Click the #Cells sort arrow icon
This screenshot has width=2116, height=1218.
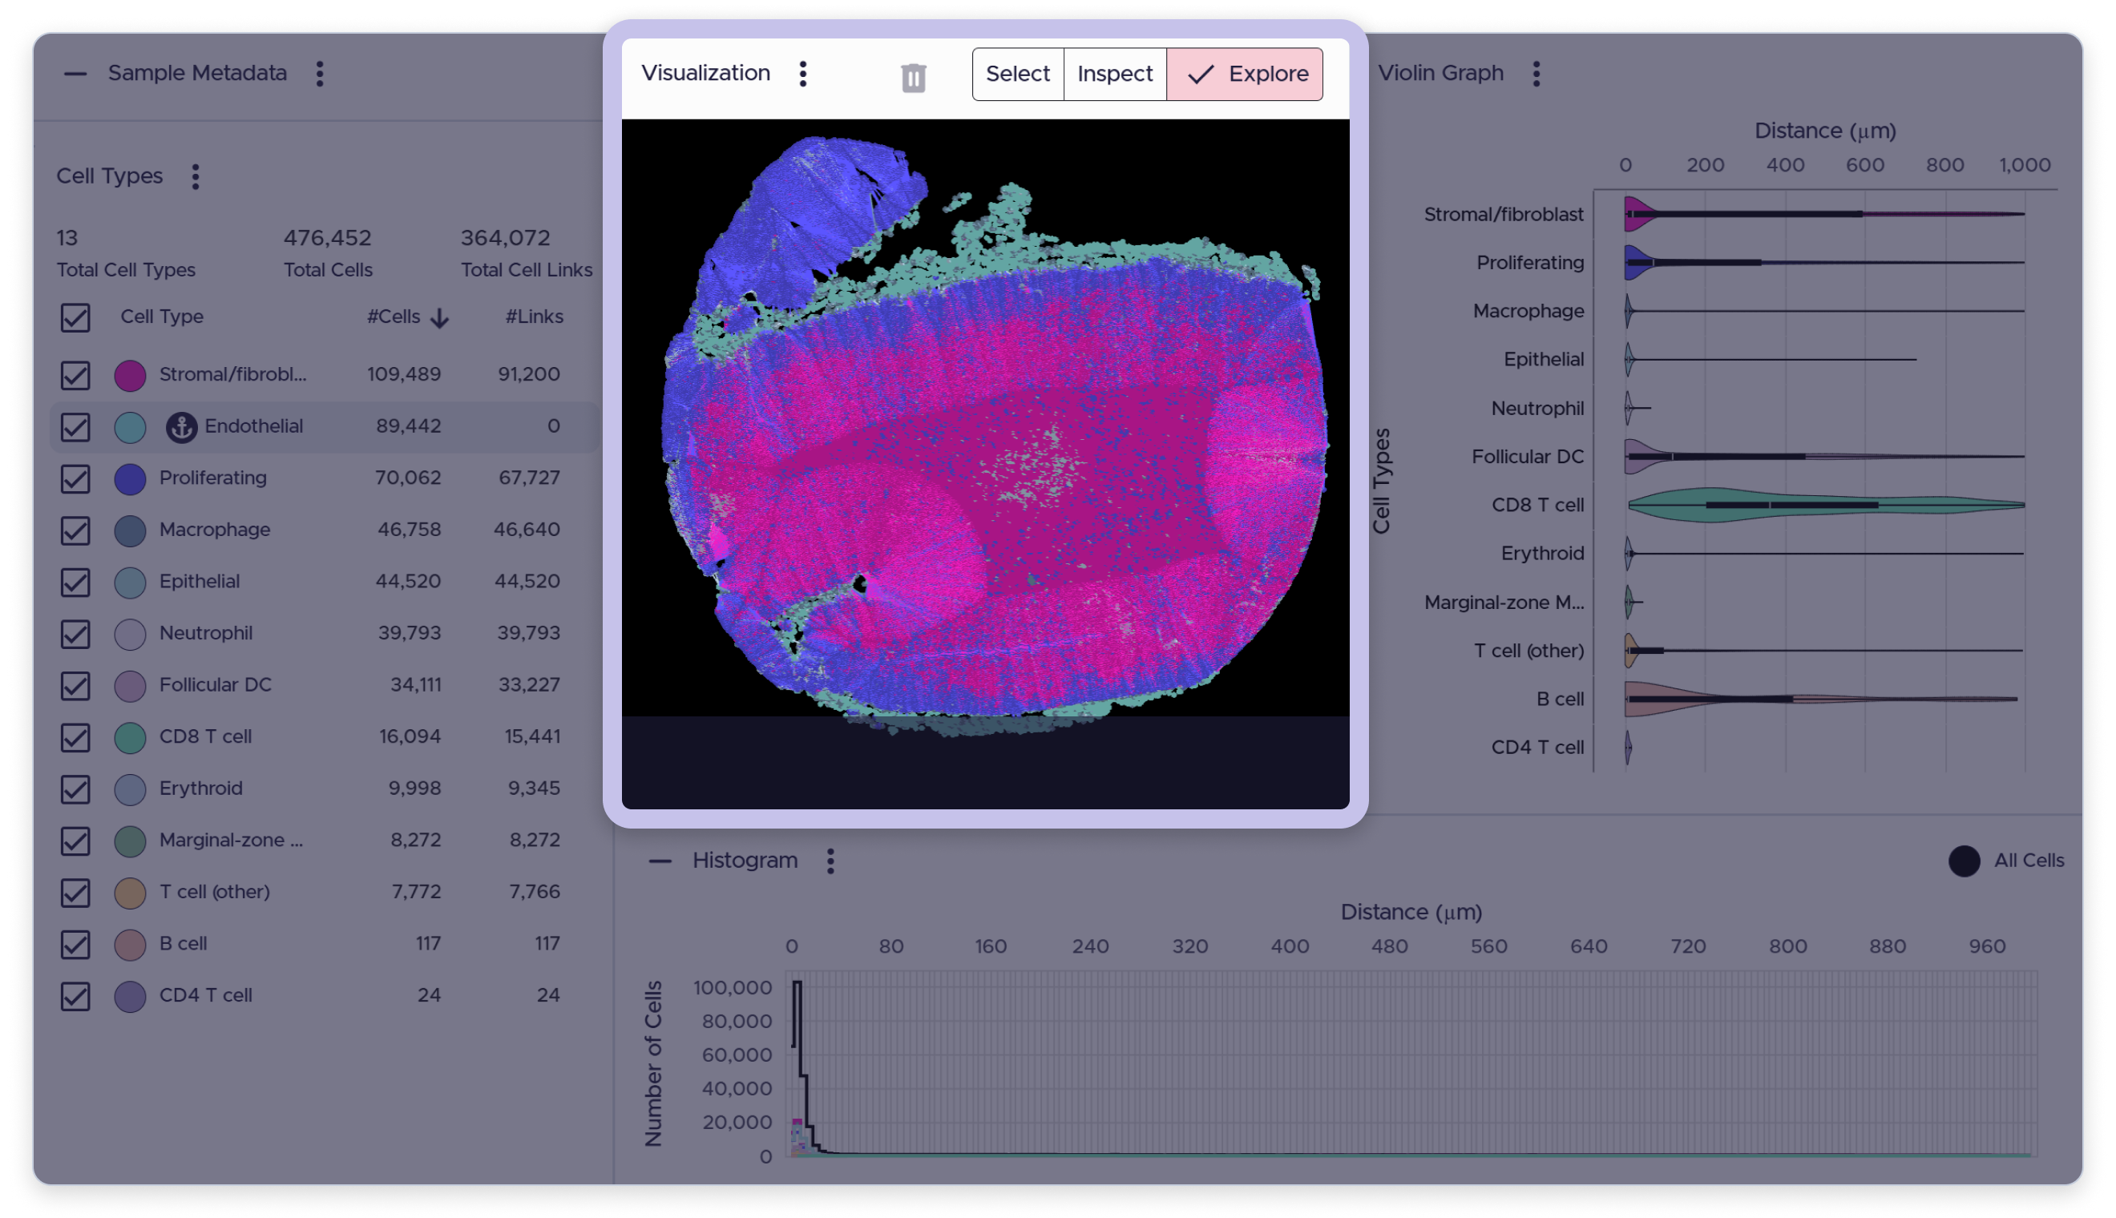(439, 318)
